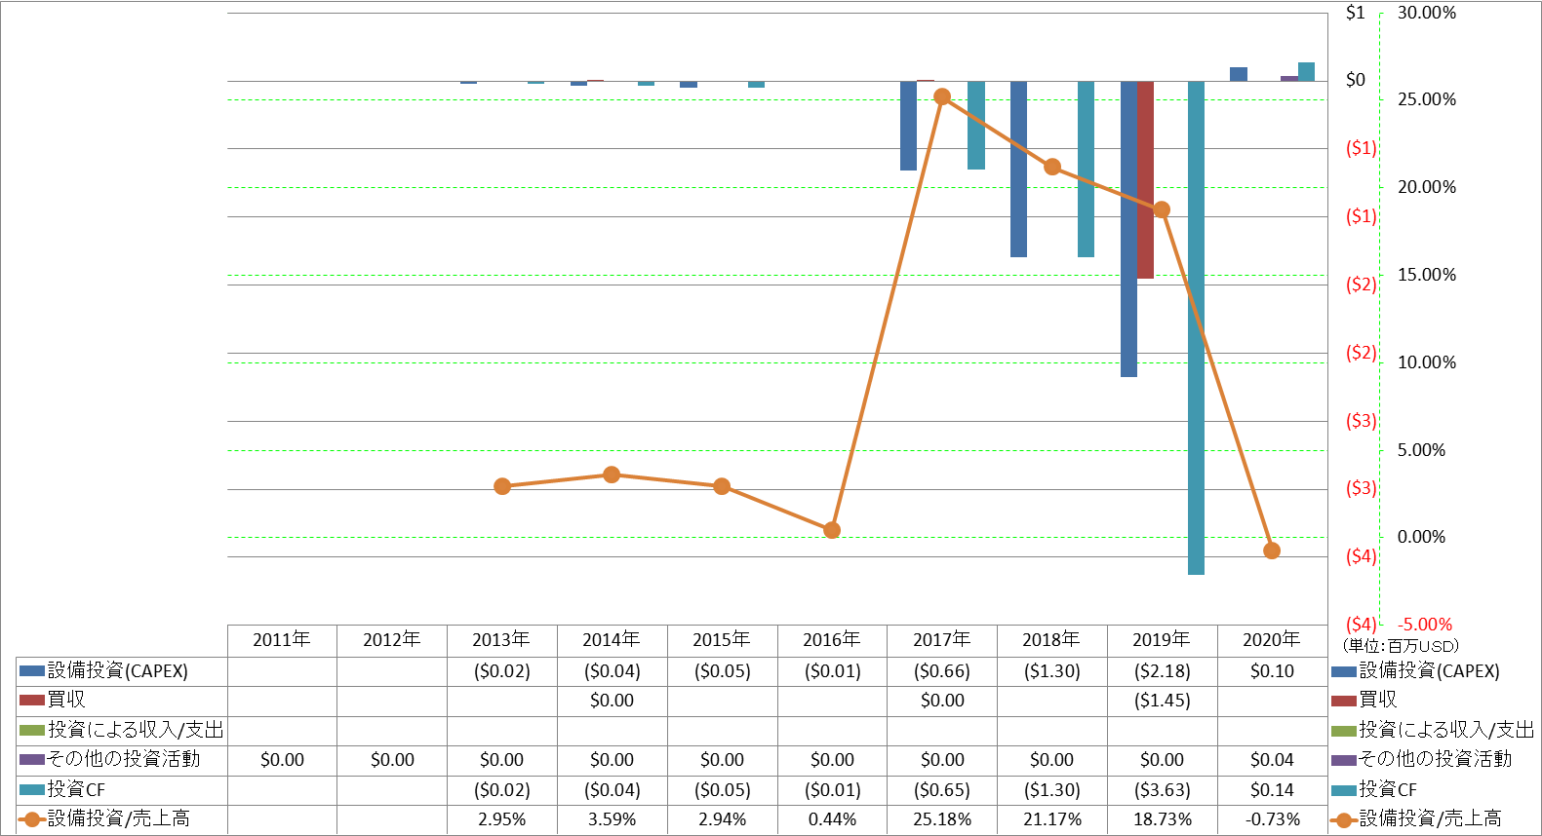Click the blue 2017 CAPEX bar
The image size is (1542, 836).
(908, 126)
